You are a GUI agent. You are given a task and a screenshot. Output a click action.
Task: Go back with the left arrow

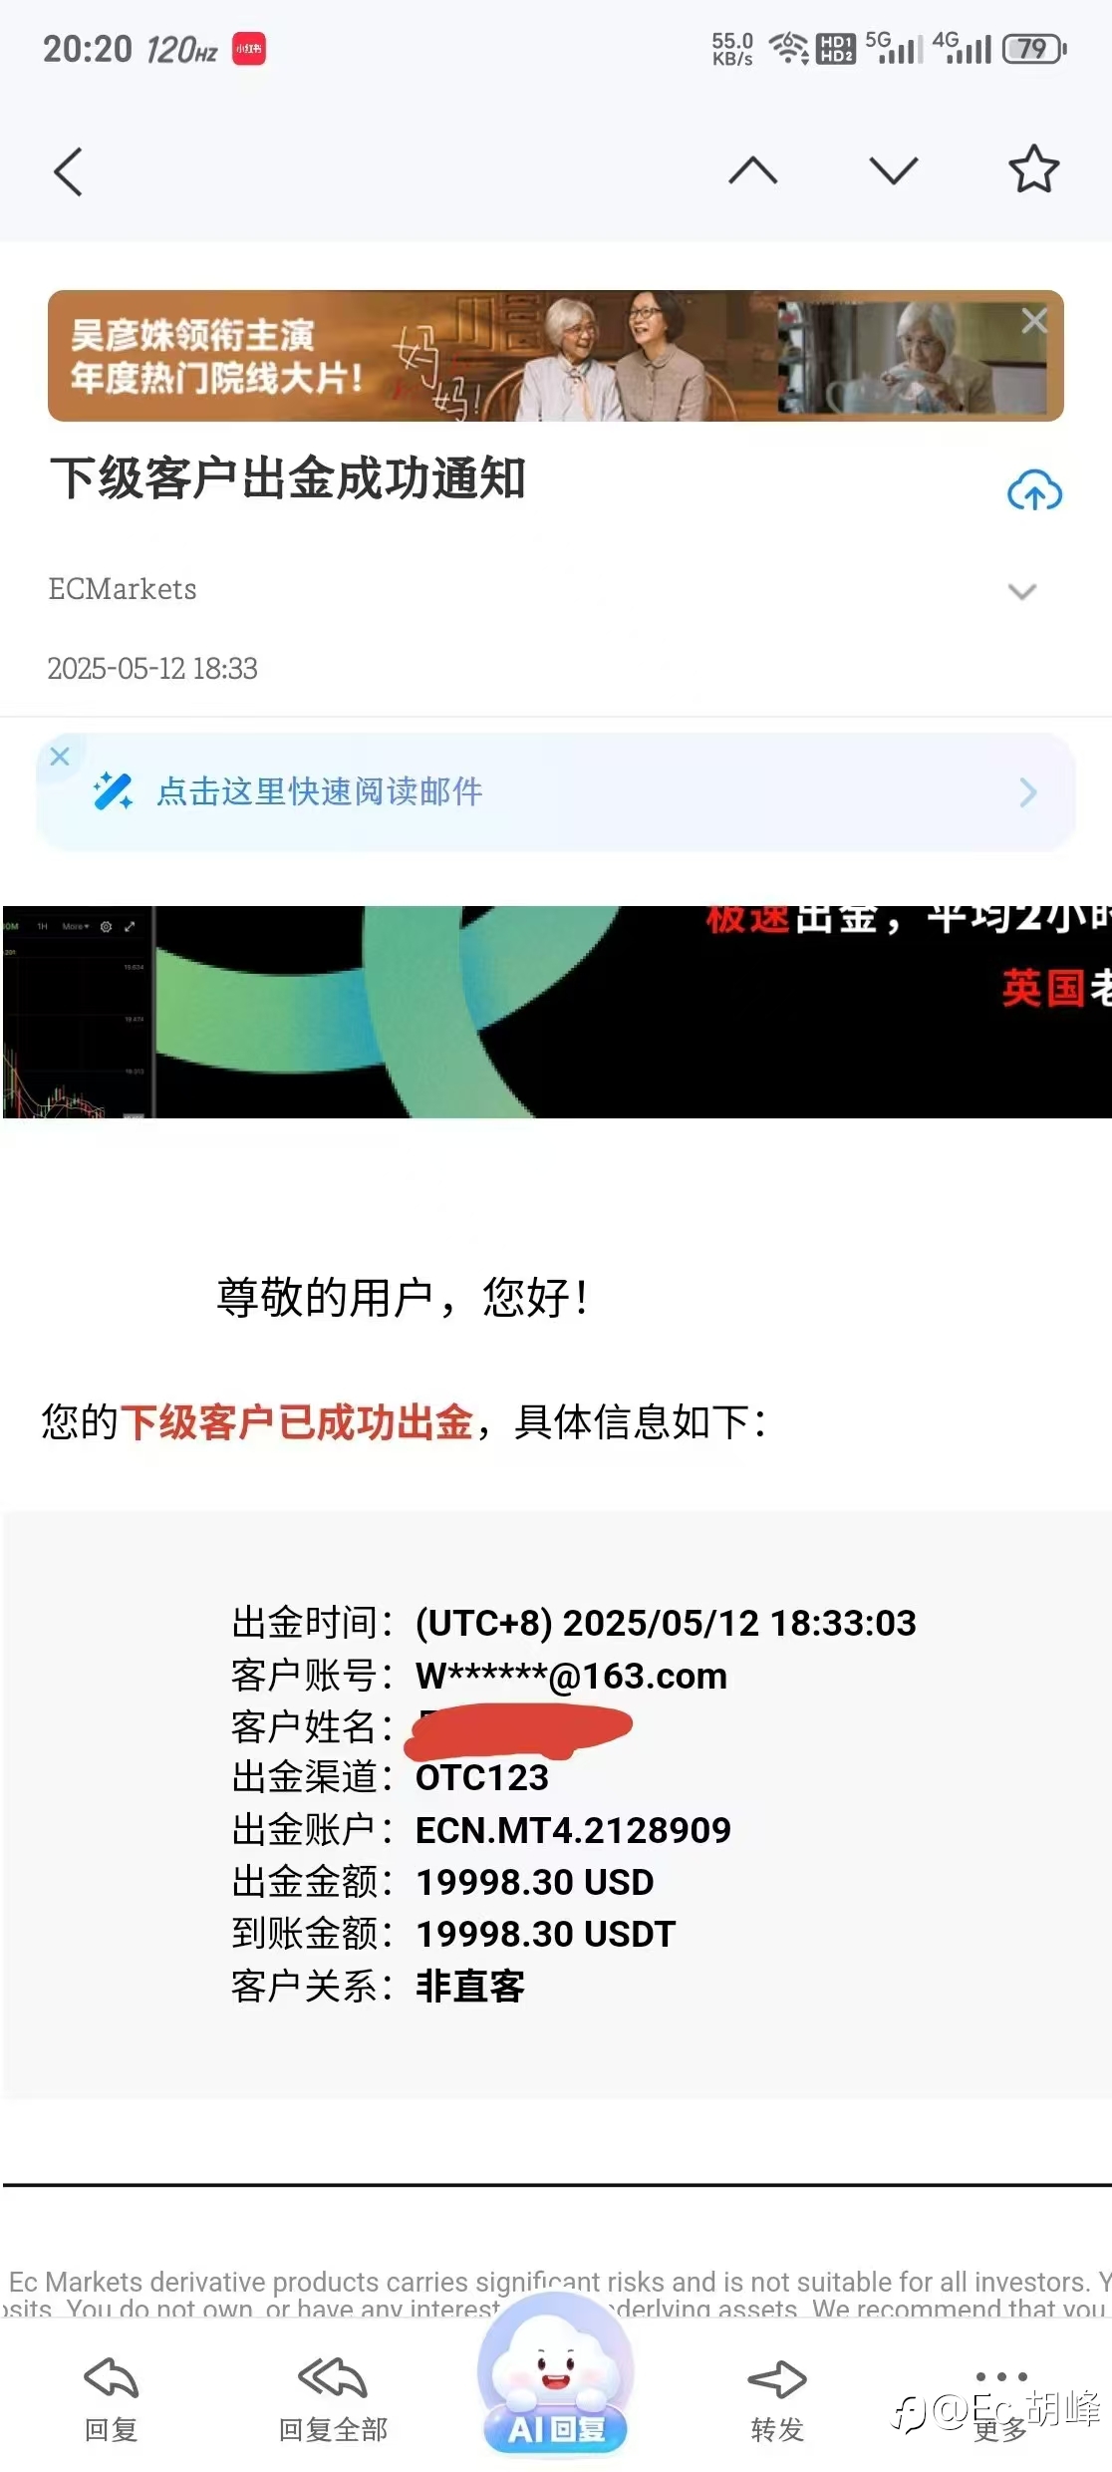click(68, 171)
